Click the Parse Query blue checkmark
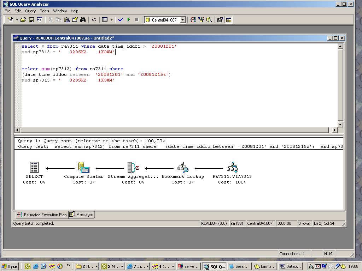The width and height of the screenshot is (362, 271). 120,20
